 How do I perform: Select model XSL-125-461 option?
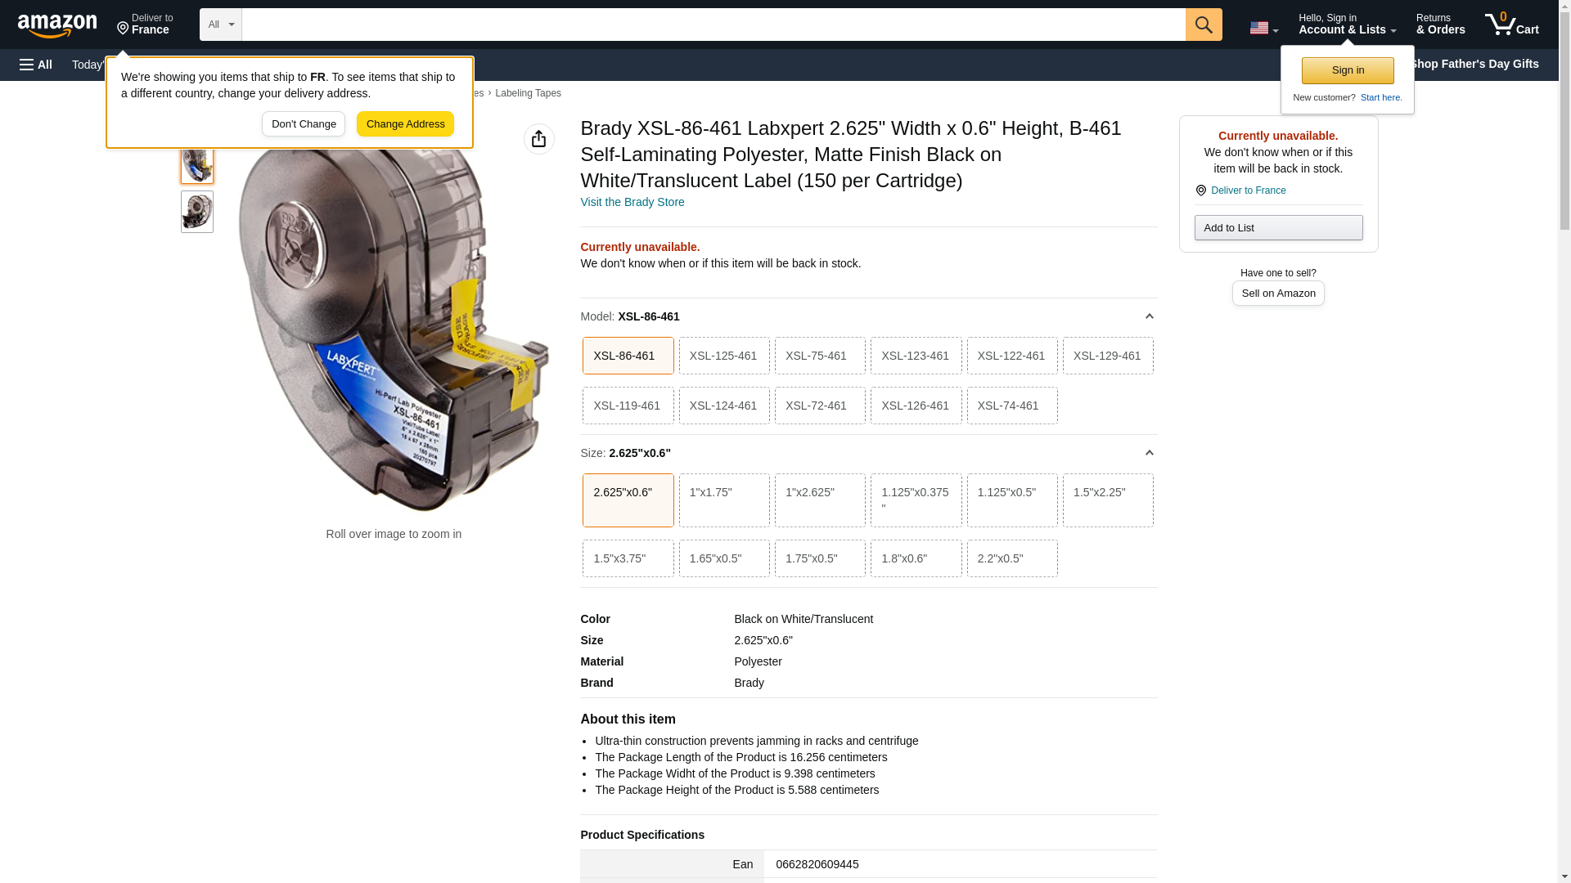[723, 356]
